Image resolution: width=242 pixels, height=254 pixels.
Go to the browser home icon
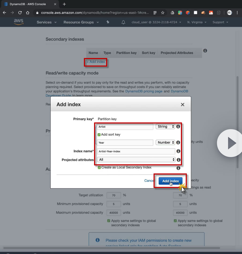click(x=28, y=13)
